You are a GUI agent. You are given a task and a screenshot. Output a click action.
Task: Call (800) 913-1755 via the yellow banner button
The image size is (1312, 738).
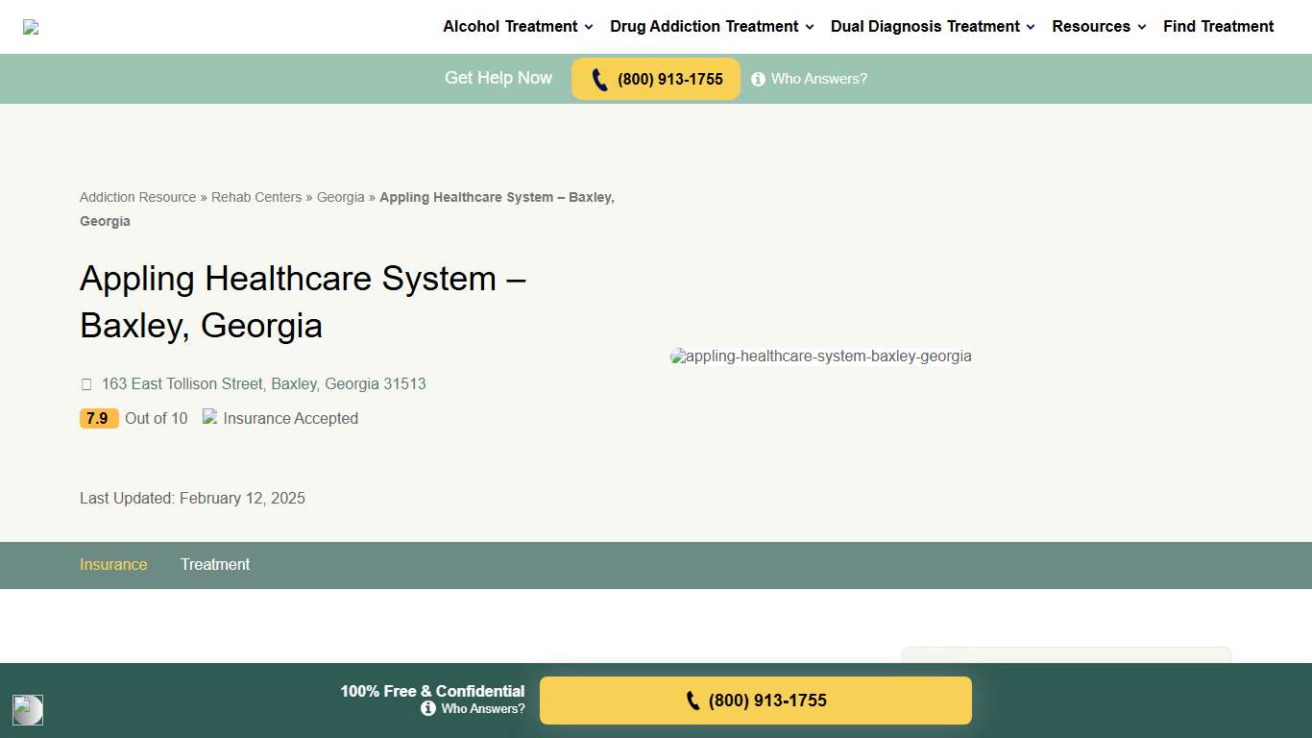(x=656, y=79)
